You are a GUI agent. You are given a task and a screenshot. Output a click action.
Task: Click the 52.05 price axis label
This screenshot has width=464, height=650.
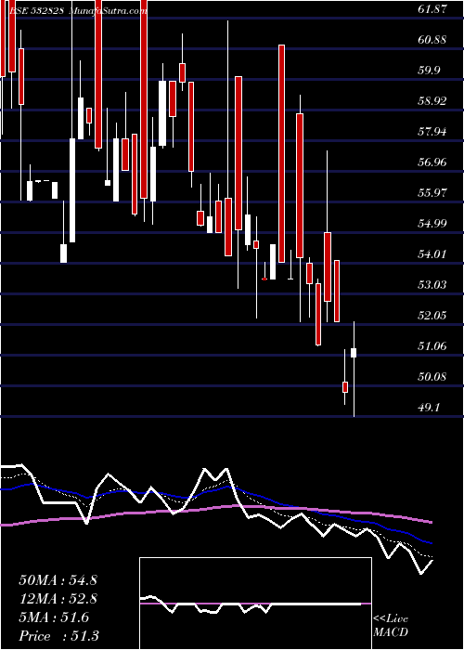[432, 316]
